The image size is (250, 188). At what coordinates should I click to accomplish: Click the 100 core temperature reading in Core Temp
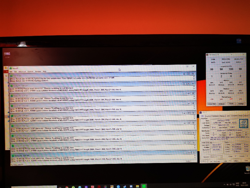point(231,69)
